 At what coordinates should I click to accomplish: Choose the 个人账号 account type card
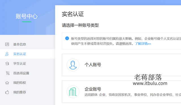122,65
